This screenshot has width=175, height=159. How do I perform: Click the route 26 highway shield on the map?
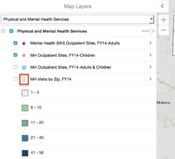[162, 82]
